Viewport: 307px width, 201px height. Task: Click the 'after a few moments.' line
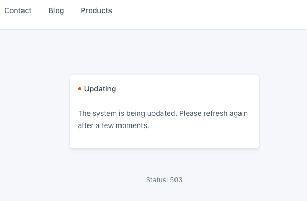(x=113, y=125)
